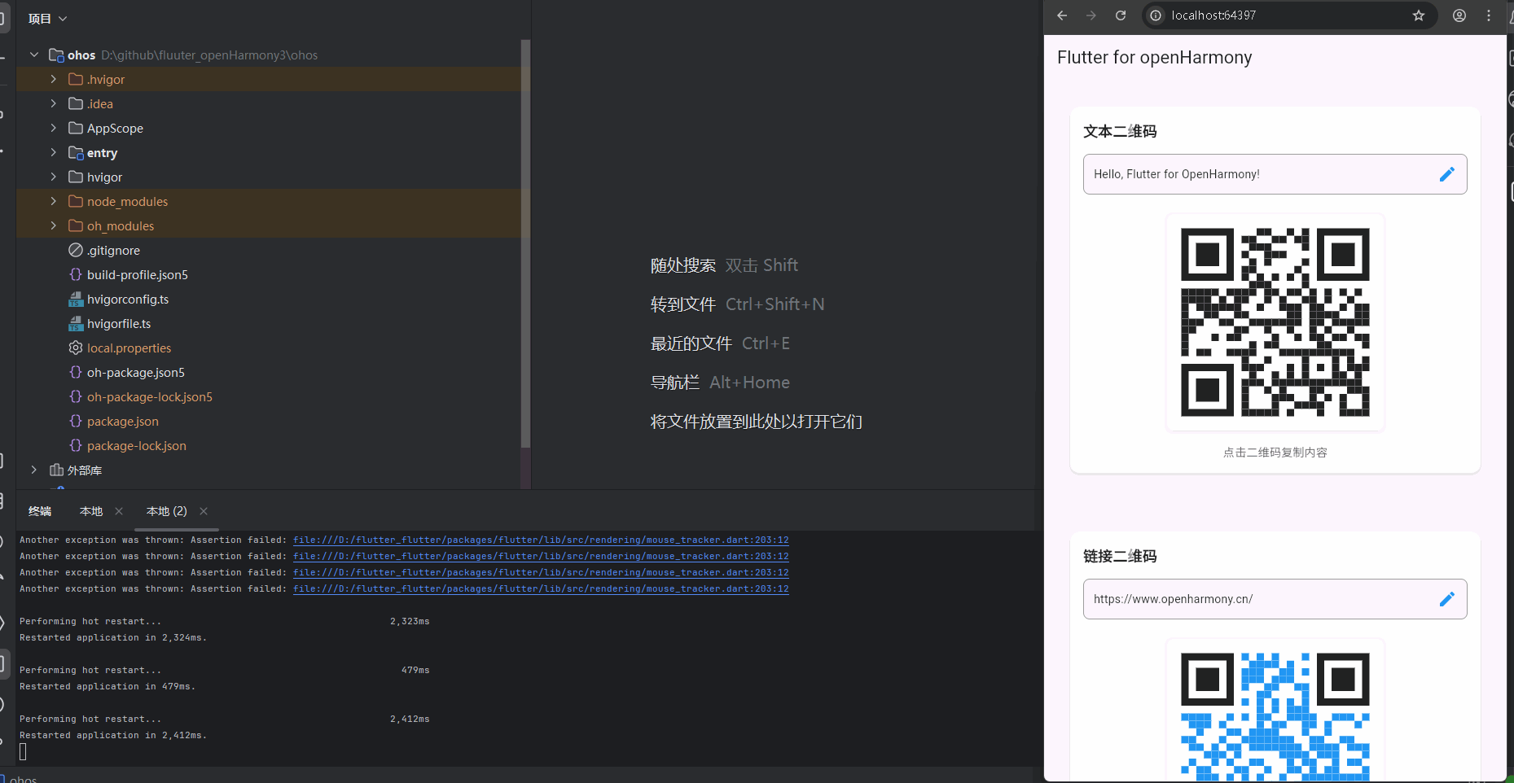The height and width of the screenshot is (783, 1514).
Task: Bookmark this page with the star icon
Action: tap(1419, 15)
